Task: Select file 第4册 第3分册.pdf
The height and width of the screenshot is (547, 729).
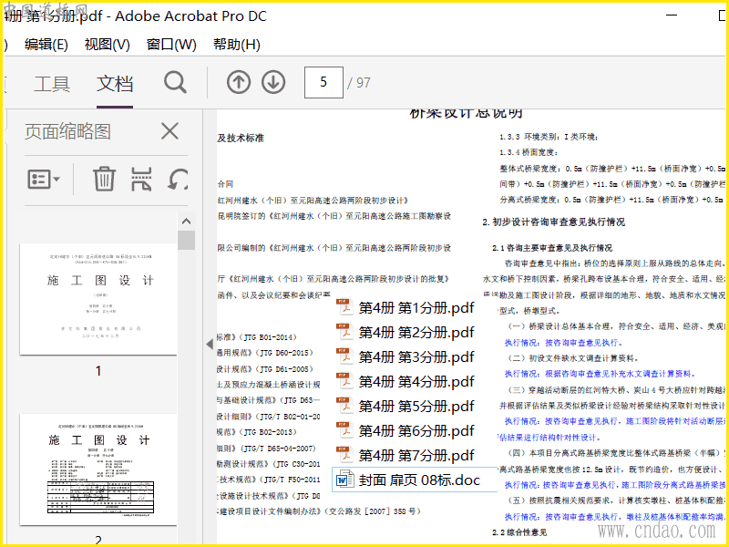Action: click(x=405, y=356)
